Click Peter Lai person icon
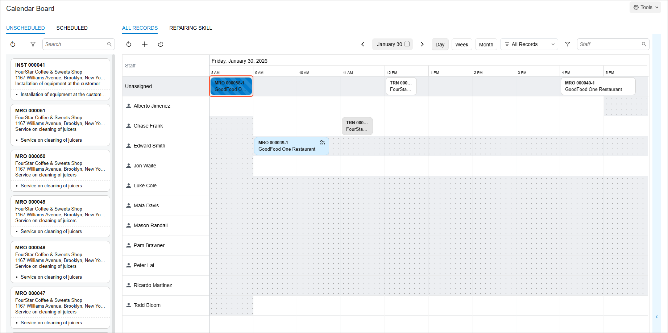Image resolution: width=668 pixels, height=333 pixels. (x=128, y=265)
